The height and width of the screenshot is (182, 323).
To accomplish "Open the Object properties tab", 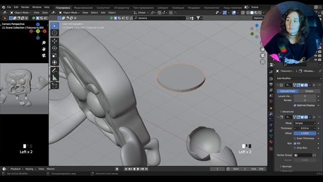I will tap(271, 108).
